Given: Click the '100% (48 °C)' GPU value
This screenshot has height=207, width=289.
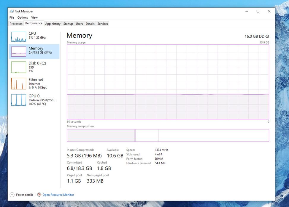Looking at the screenshot, I should pos(37,104).
